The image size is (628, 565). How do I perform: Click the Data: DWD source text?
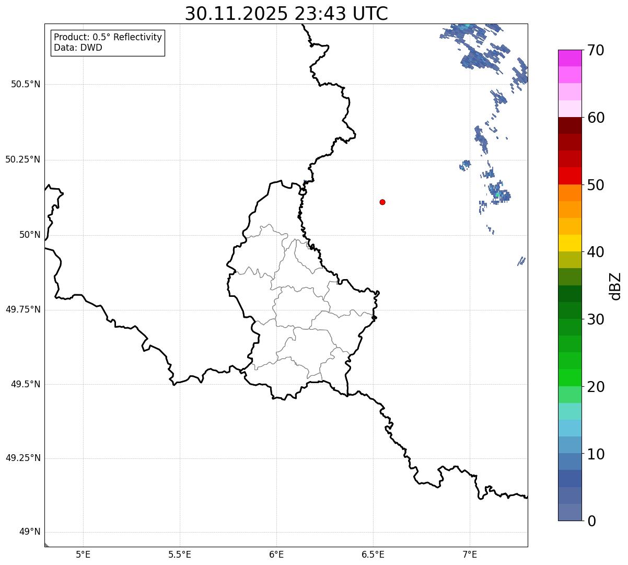point(78,48)
